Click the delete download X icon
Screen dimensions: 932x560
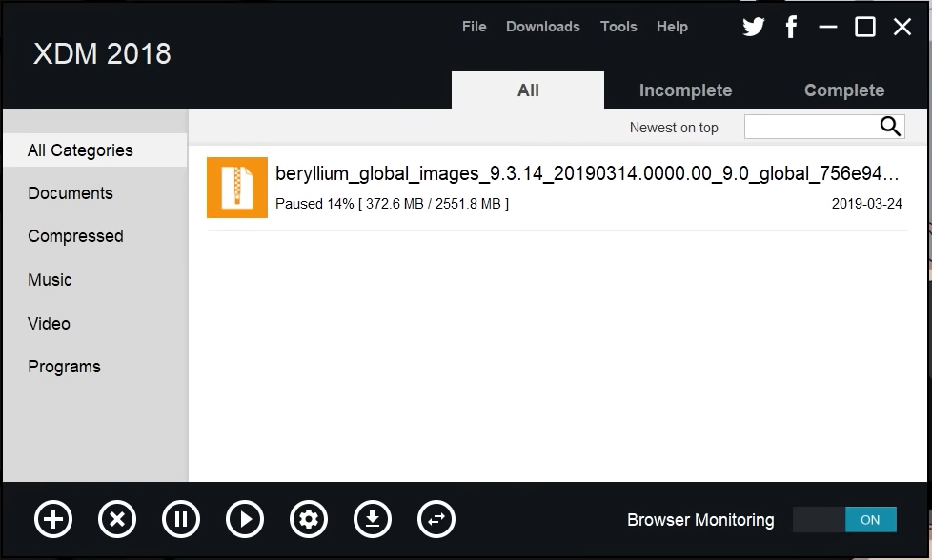tap(117, 519)
